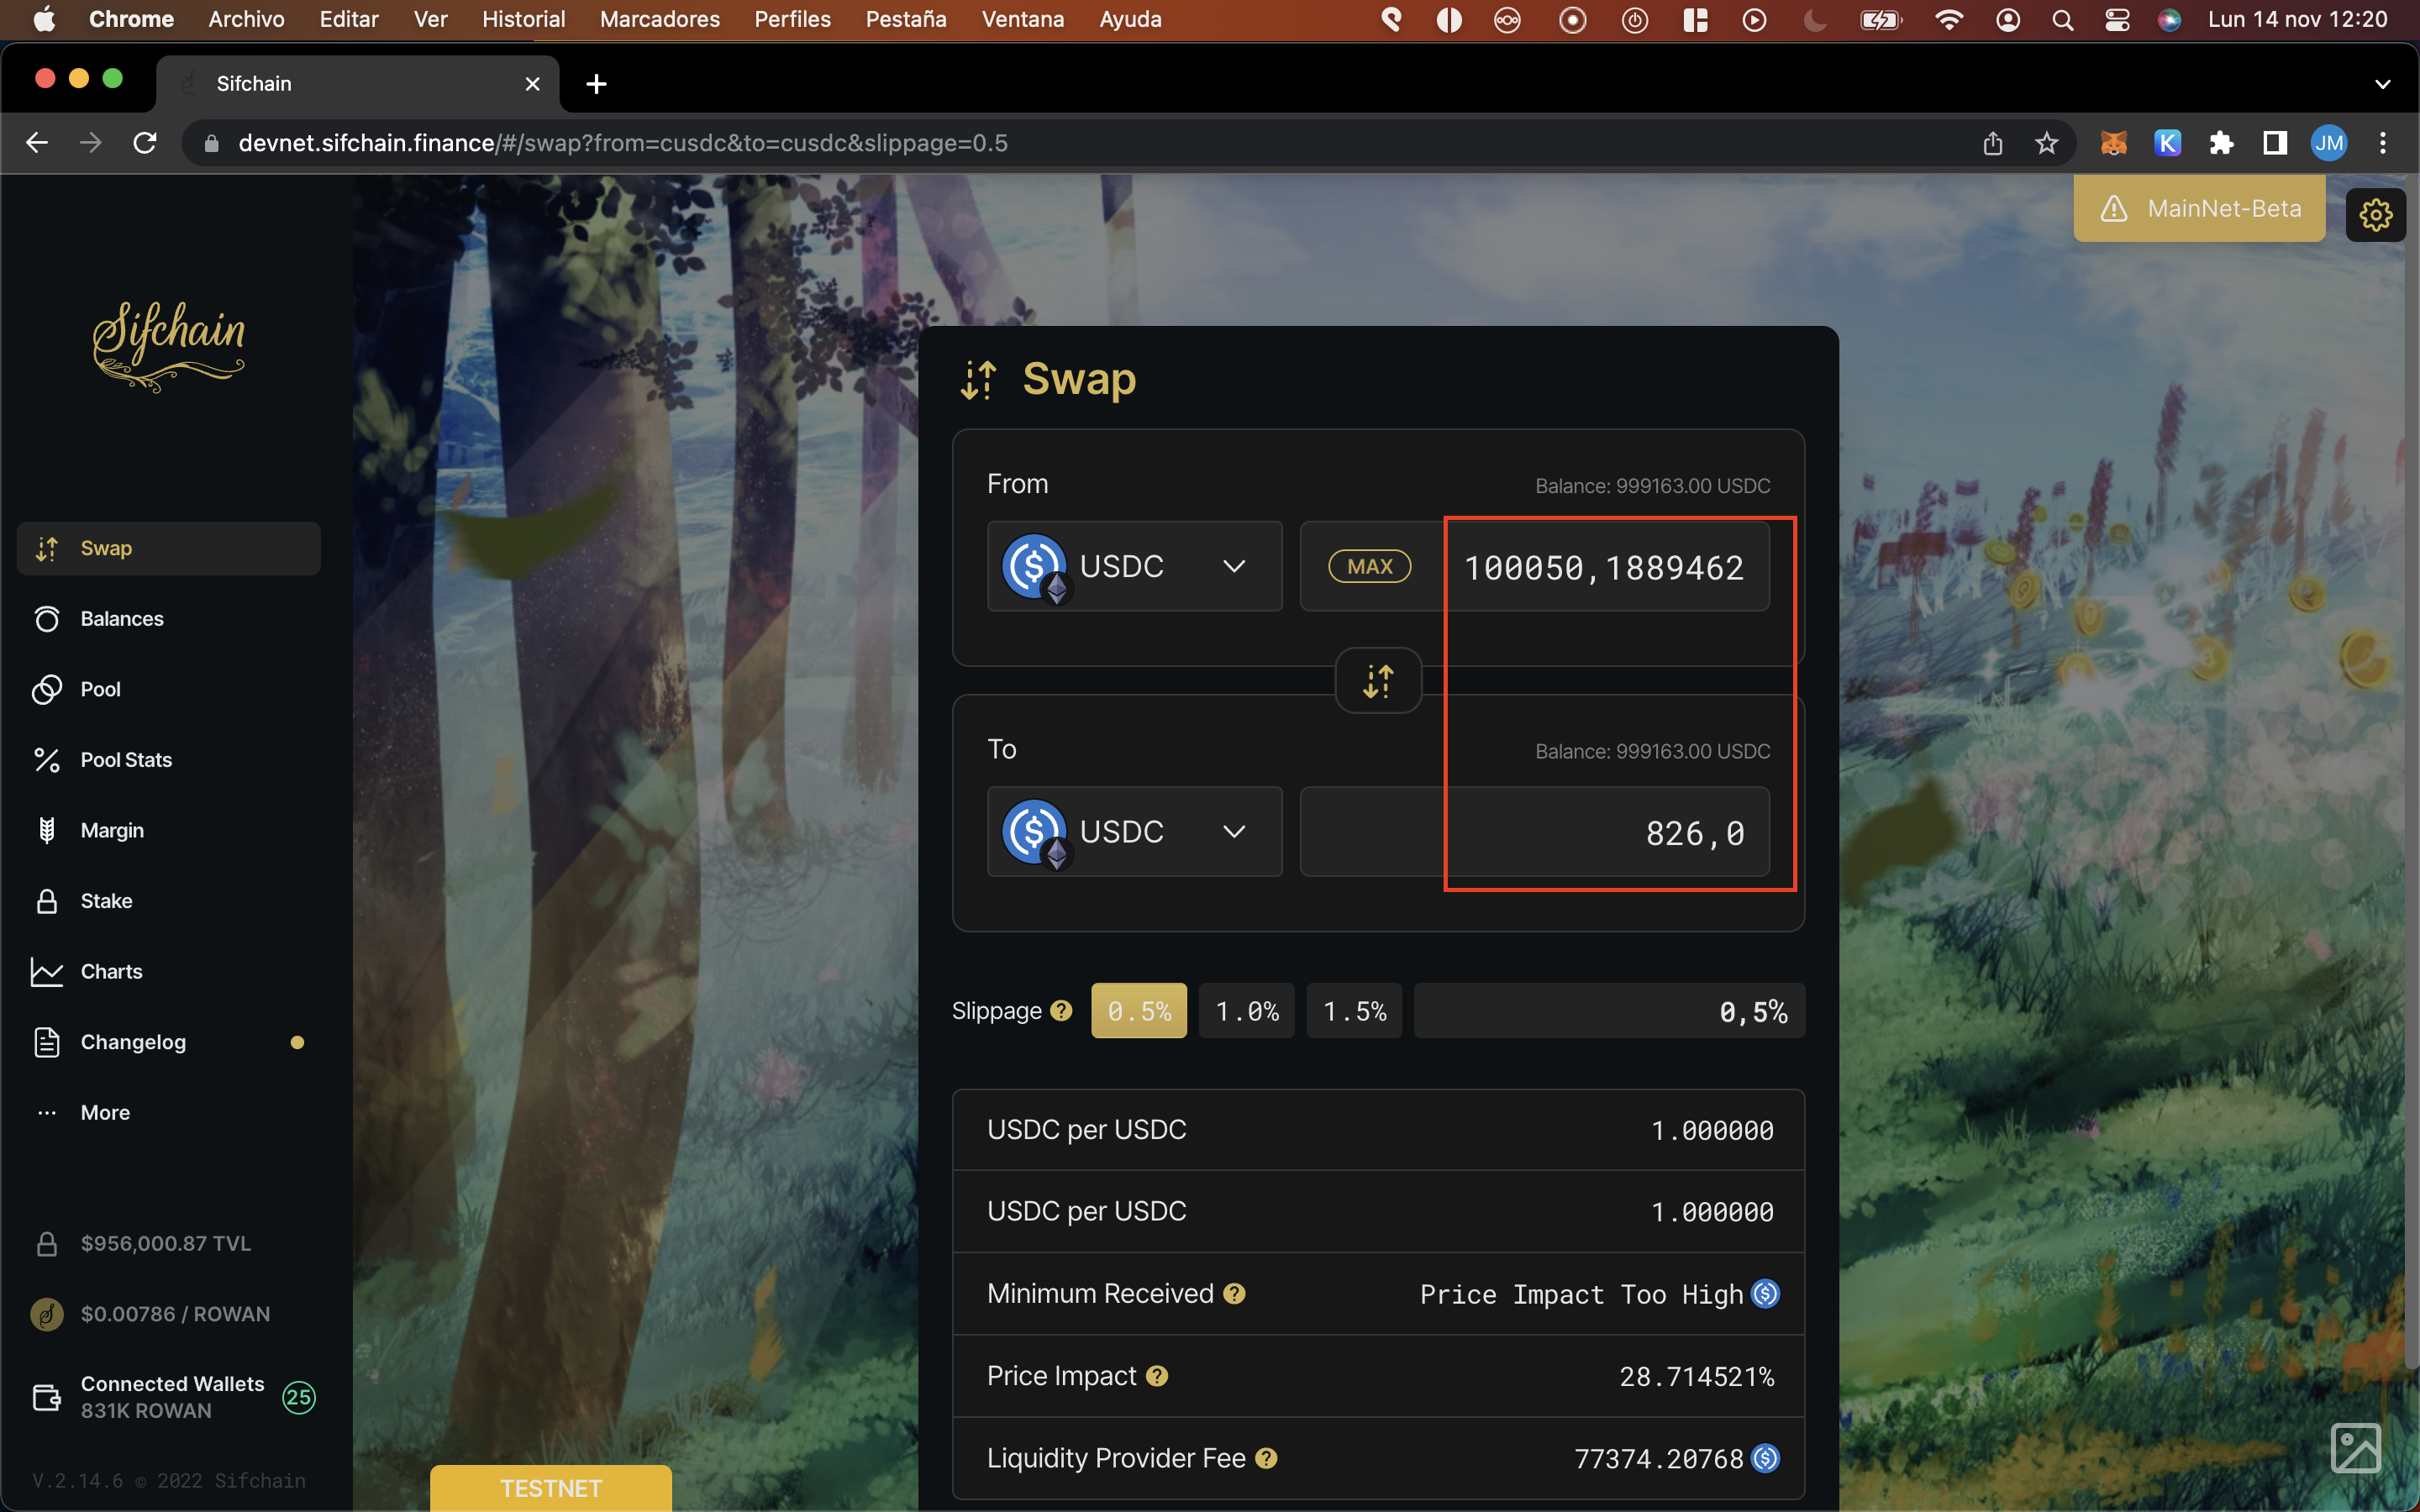Image resolution: width=2420 pixels, height=1512 pixels.
Task: Click the swap header arrows icon
Action: tap(978, 380)
